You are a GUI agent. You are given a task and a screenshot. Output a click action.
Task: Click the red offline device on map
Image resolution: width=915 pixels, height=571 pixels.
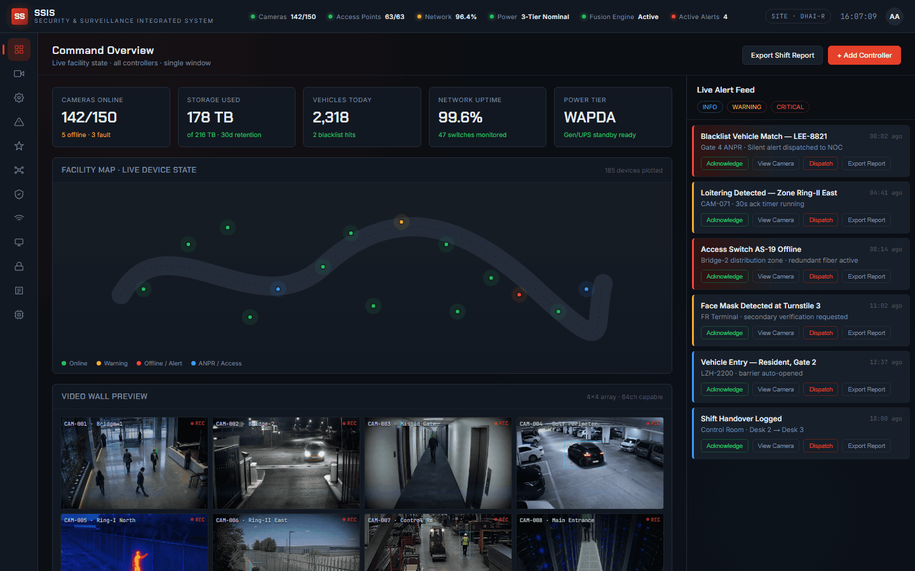coord(519,295)
